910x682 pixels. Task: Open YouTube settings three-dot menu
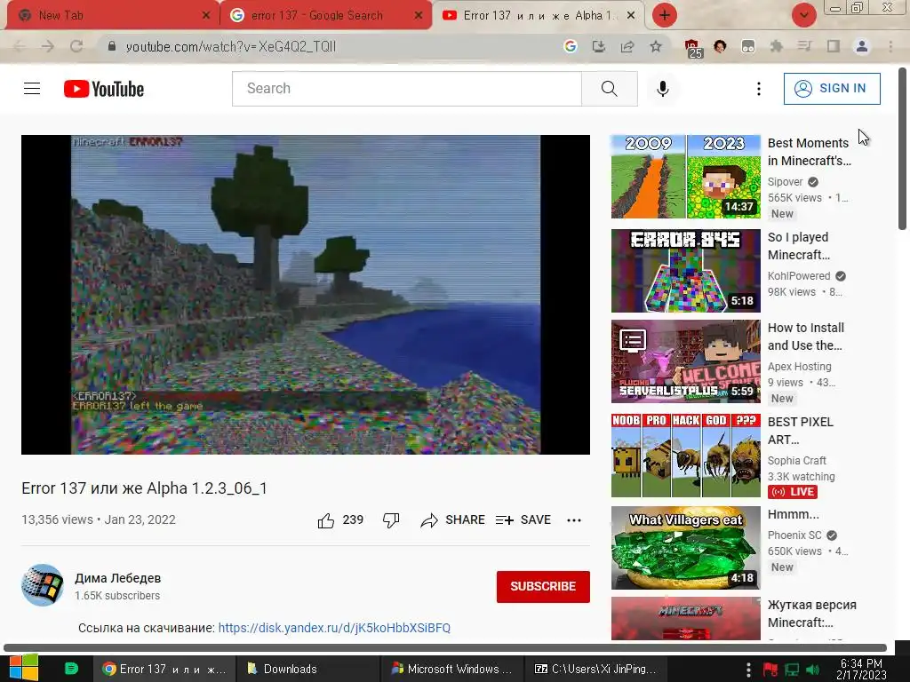pyautogui.click(x=759, y=89)
